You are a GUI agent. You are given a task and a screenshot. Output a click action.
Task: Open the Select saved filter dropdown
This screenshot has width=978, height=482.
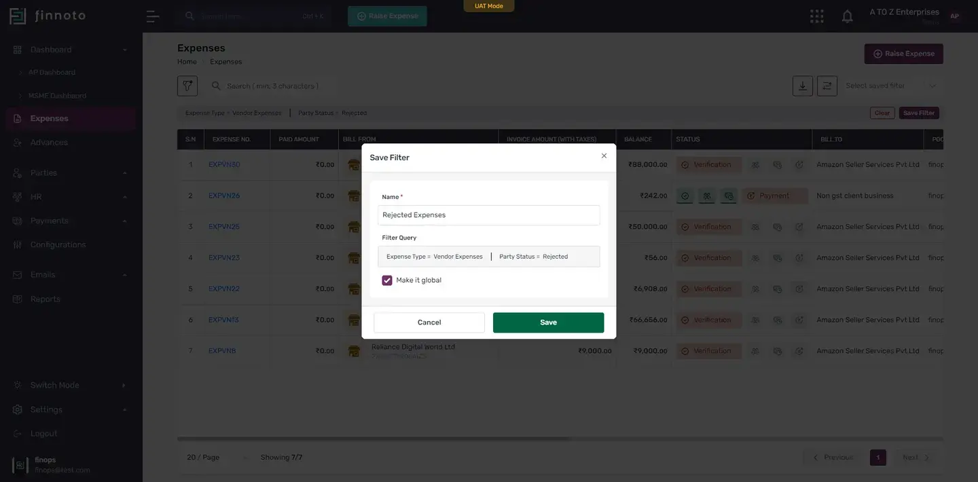(892, 86)
